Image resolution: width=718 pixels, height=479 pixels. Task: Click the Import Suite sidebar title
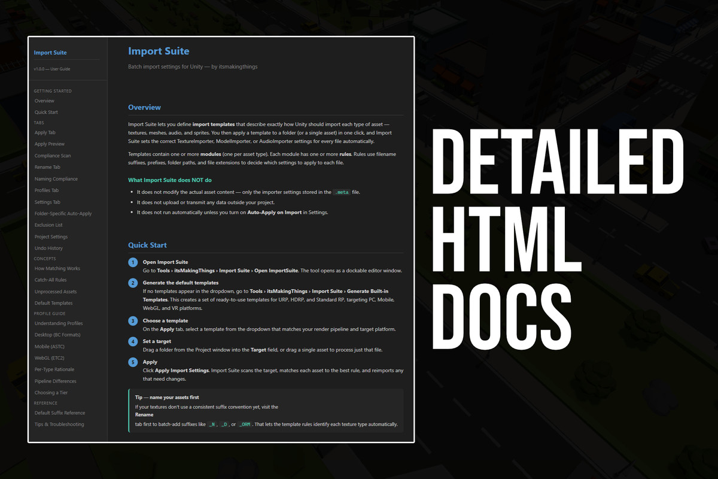pyautogui.click(x=50, y=53)
